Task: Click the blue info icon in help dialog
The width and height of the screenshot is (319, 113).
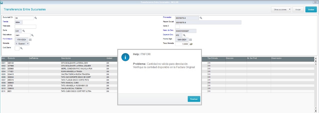Action: [125, 57]
